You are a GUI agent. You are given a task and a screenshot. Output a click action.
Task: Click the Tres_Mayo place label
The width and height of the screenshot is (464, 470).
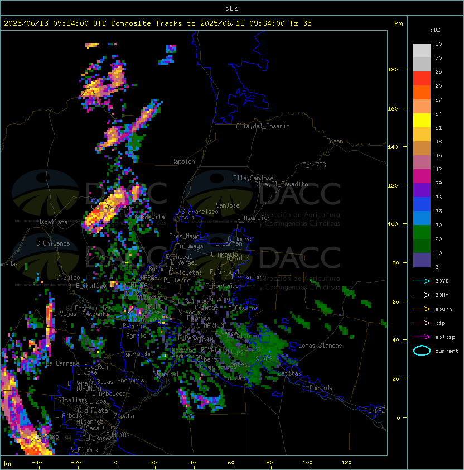(x=184, y=236)
